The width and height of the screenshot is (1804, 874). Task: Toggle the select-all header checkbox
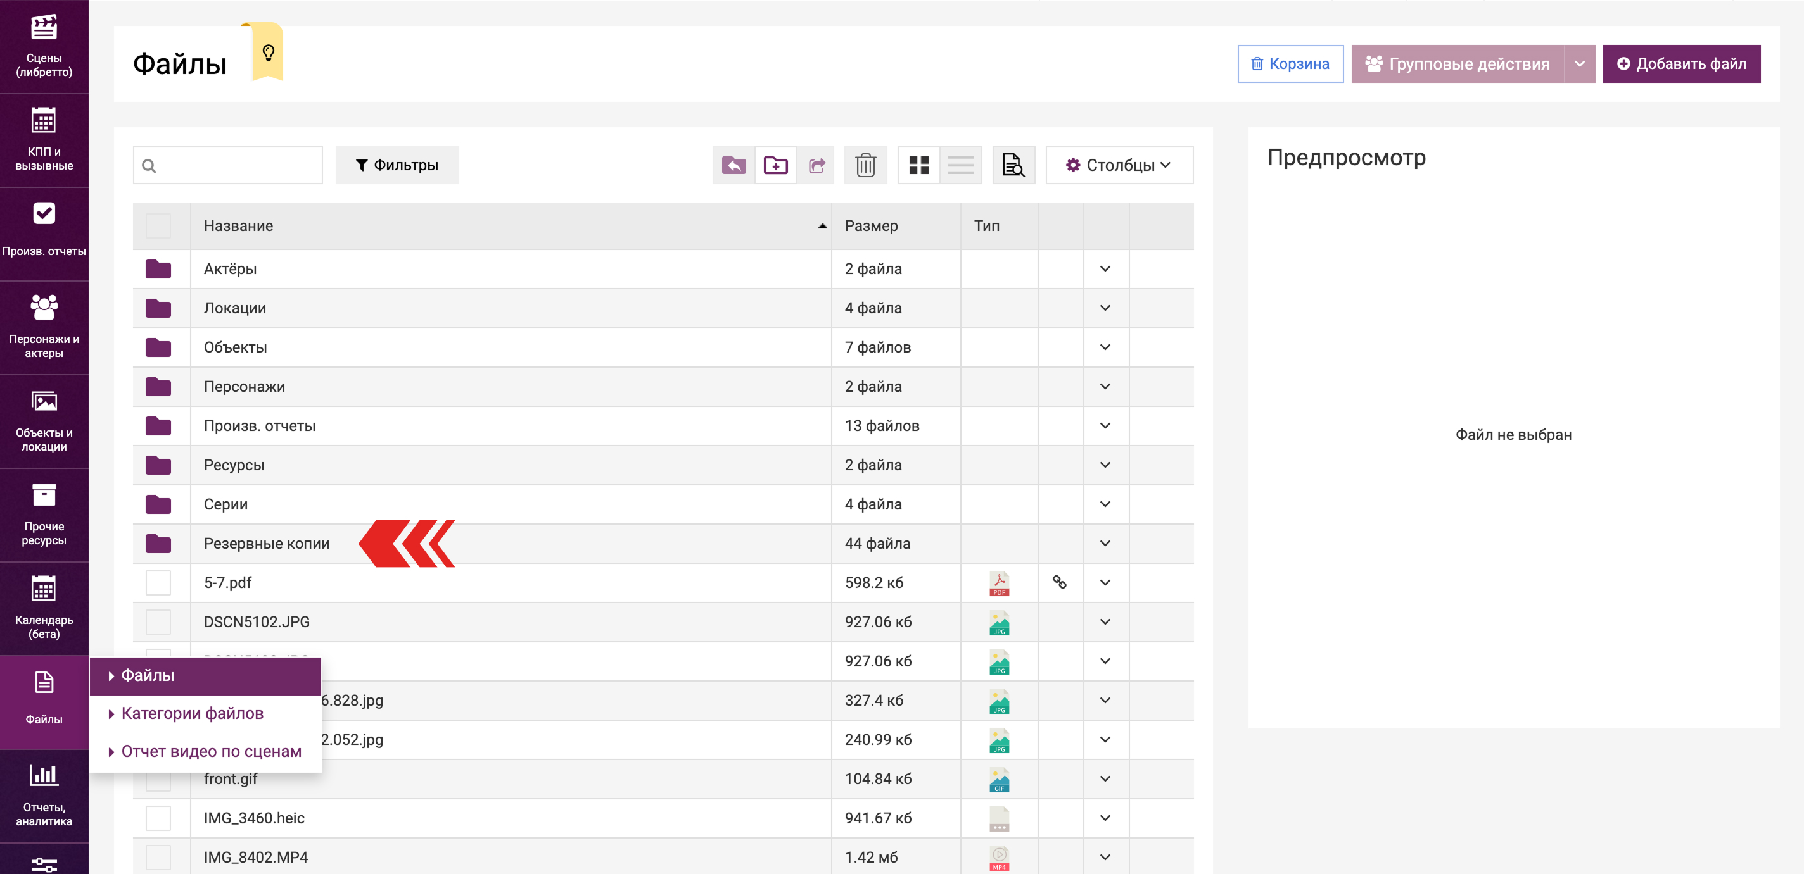coord(158,225)
